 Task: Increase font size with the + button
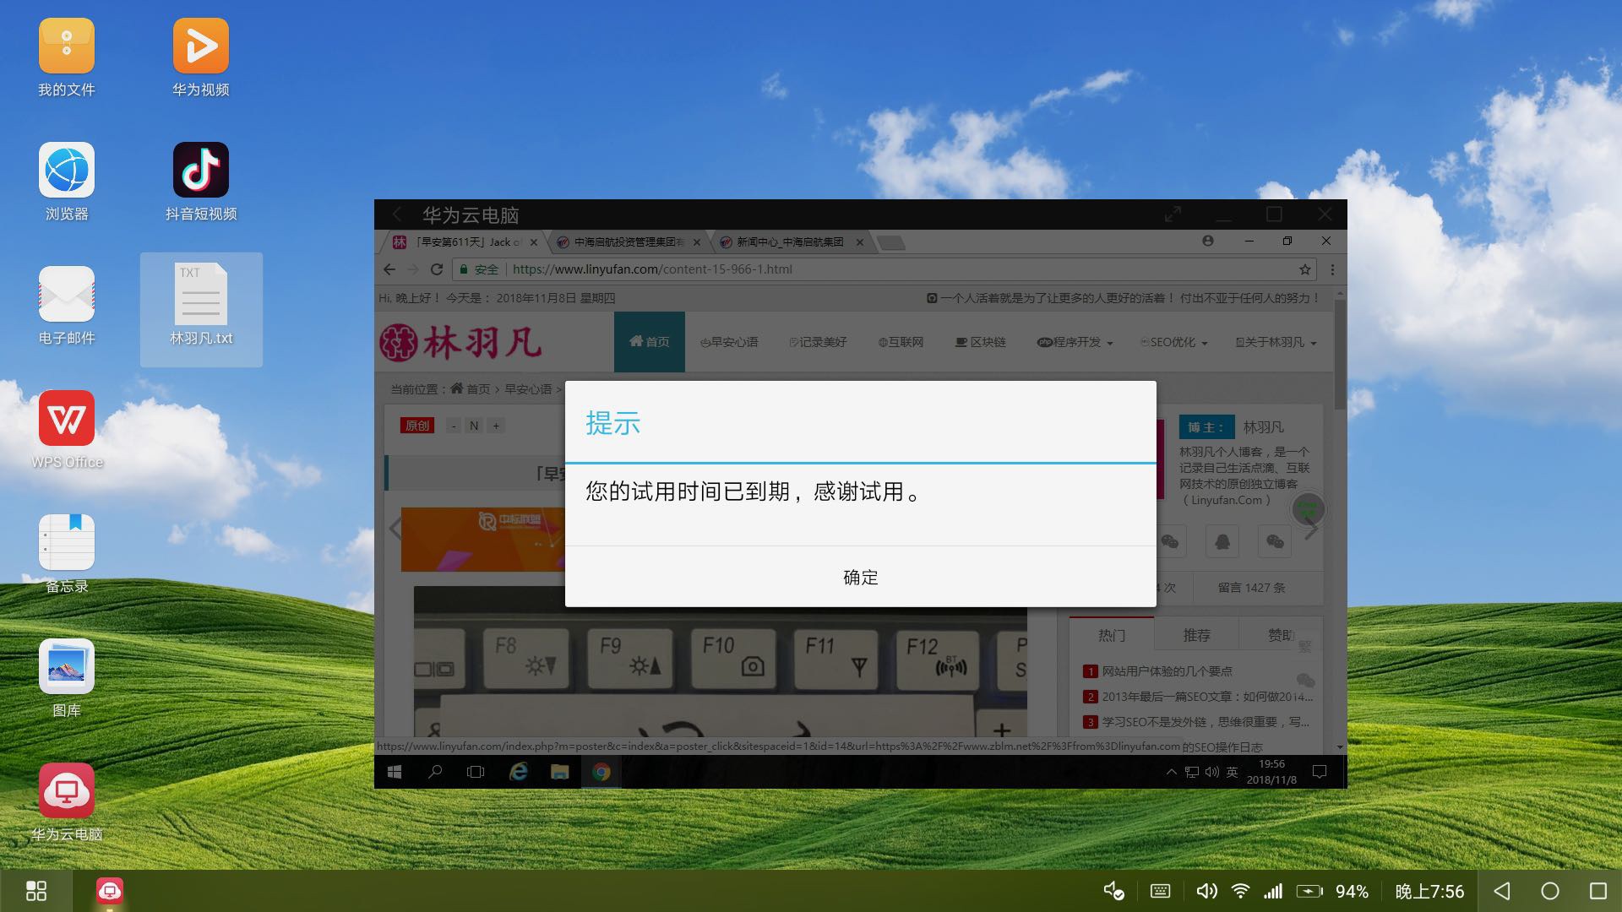496,426
